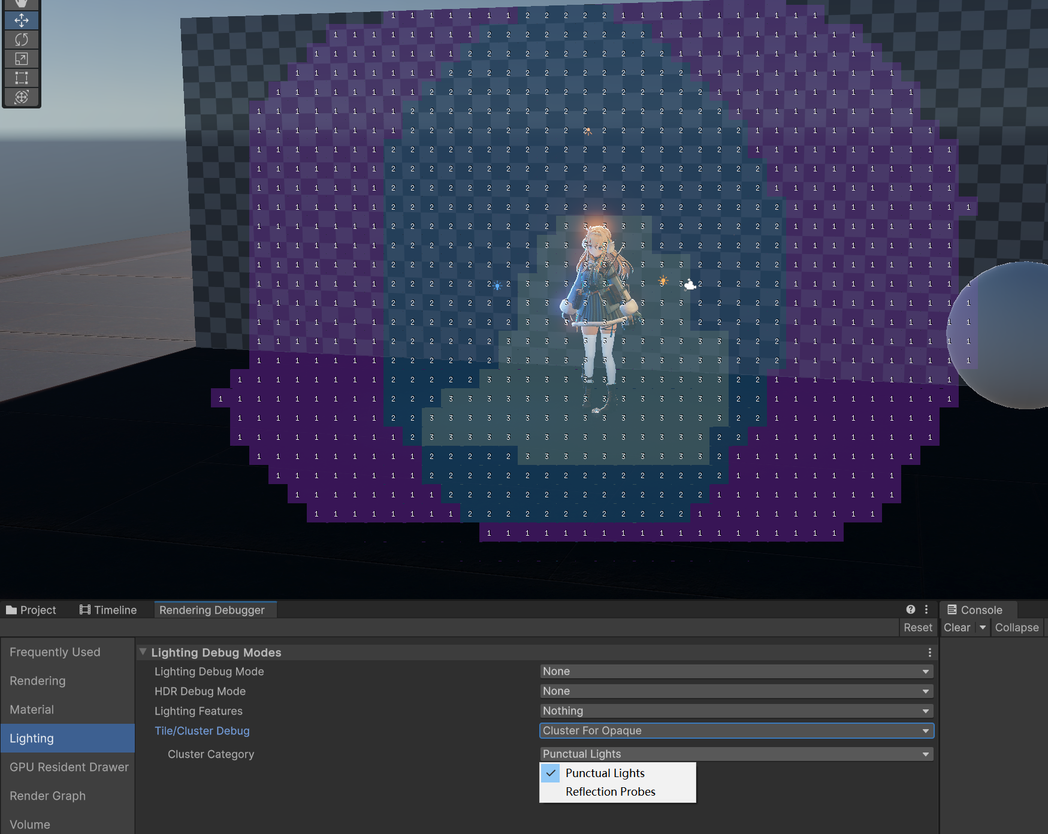Screen dimensions: 1048x834
Task: Open Material debugger section
Action: pyautogui.click(x=67, y=709)
